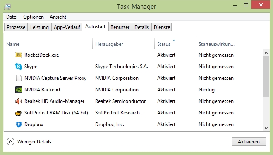
Task: Click the scrollbar down arrow
Action: (x=266, y=128)
